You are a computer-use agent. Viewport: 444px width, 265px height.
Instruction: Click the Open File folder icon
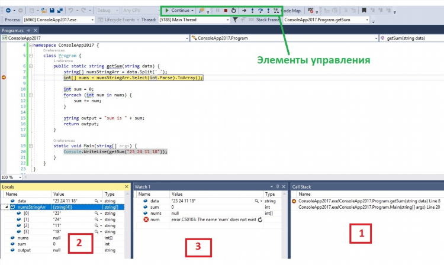pos(44,11)
